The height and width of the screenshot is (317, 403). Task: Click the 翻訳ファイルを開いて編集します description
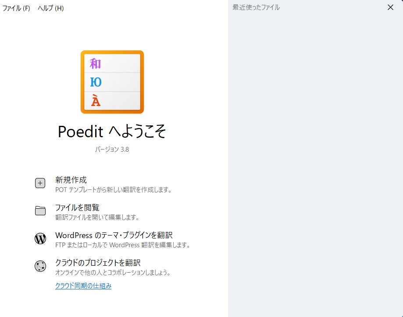[x=97, y=217]
